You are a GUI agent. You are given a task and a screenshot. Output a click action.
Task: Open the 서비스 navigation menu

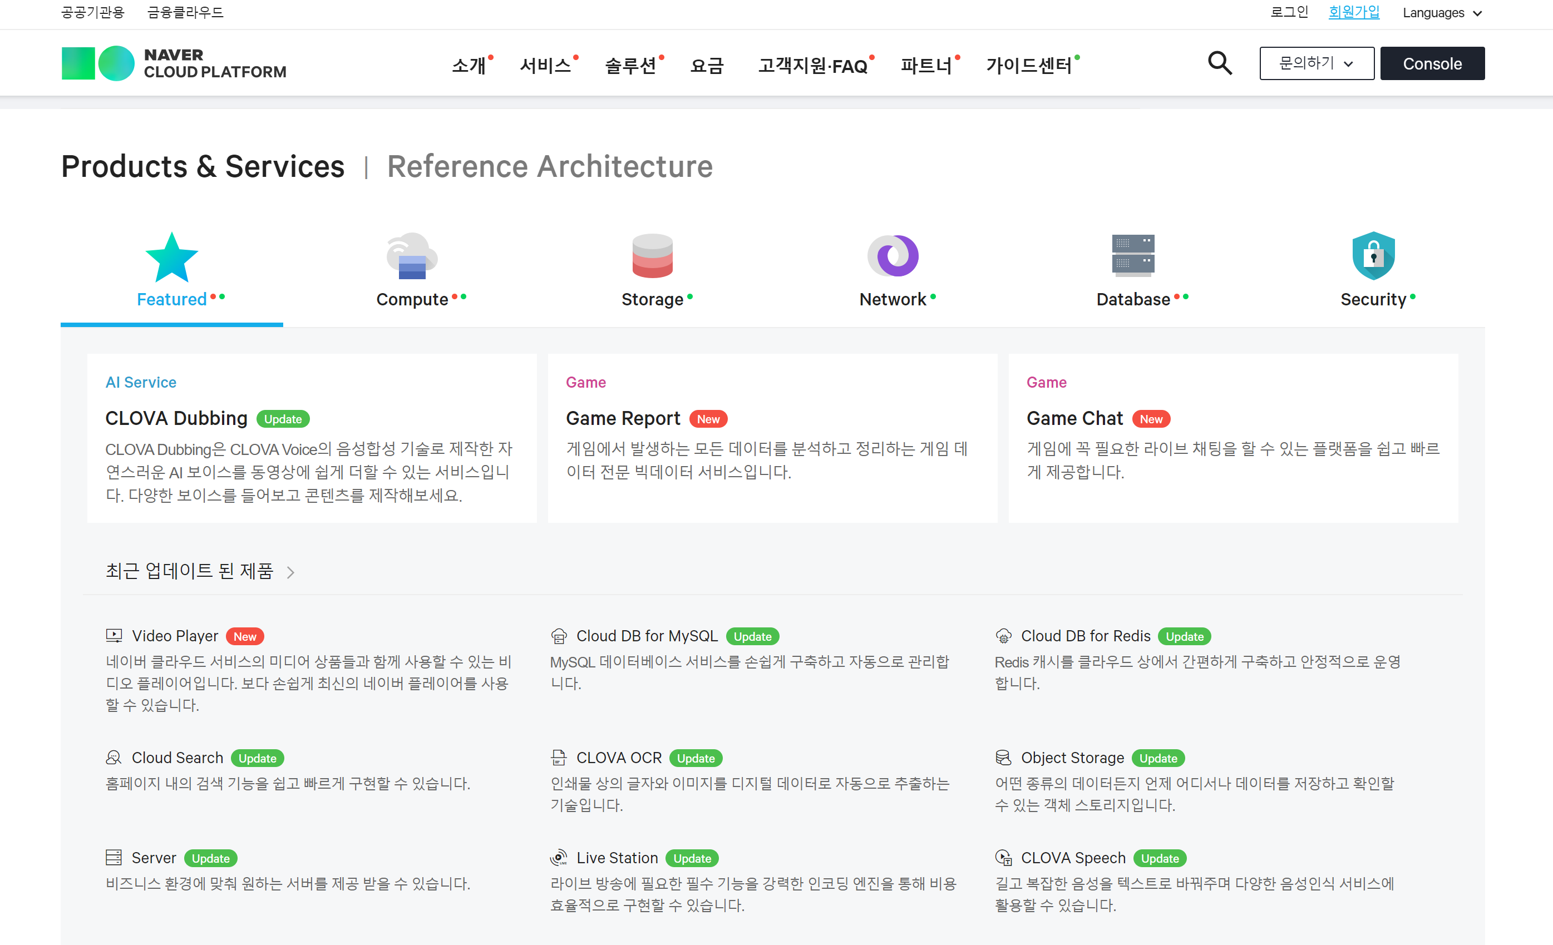pos(545,65)
